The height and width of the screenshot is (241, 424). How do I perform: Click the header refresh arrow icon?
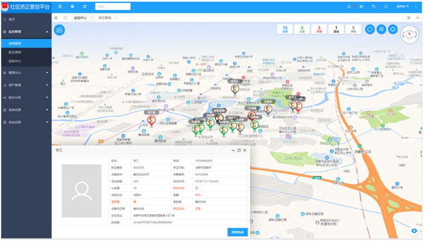[85, 7]
